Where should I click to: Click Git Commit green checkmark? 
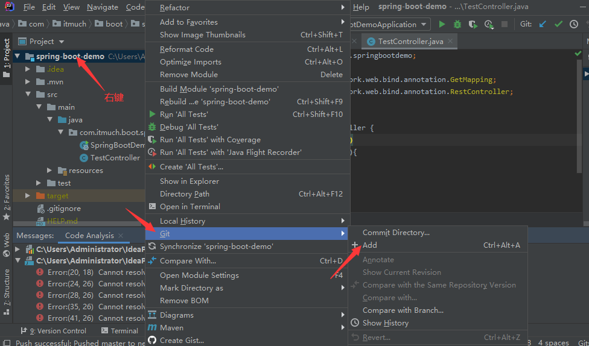pyautogui.click(x=558, y=24)
